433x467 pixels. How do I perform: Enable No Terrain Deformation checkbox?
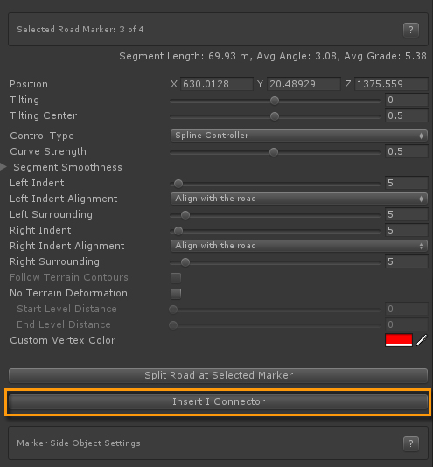[x=176, y=293]
